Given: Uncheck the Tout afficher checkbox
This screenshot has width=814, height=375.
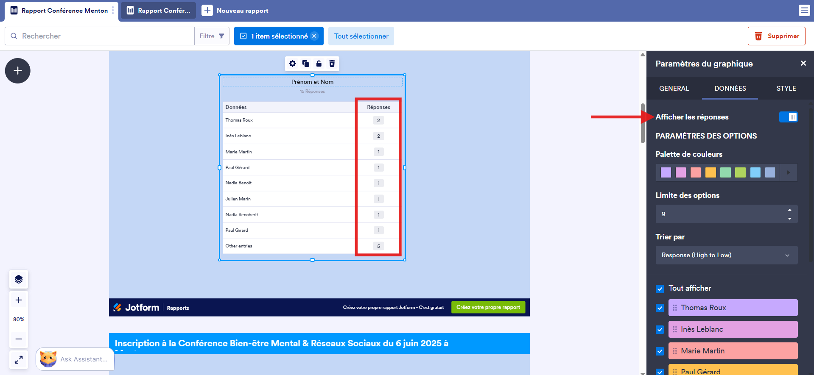Looking at the screenshot, I should [660, 289].
